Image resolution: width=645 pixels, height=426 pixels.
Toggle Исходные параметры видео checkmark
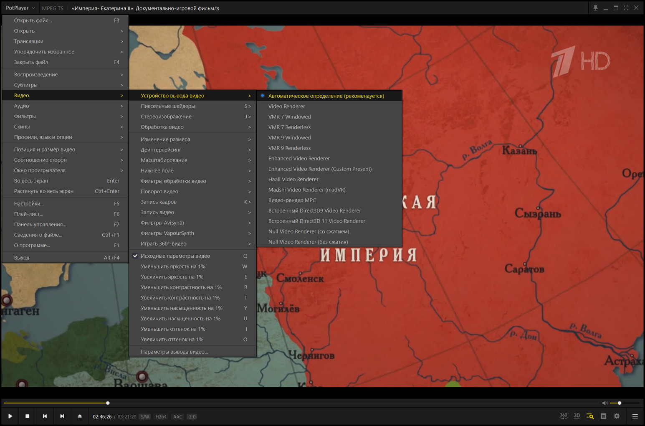click(192, 256)
